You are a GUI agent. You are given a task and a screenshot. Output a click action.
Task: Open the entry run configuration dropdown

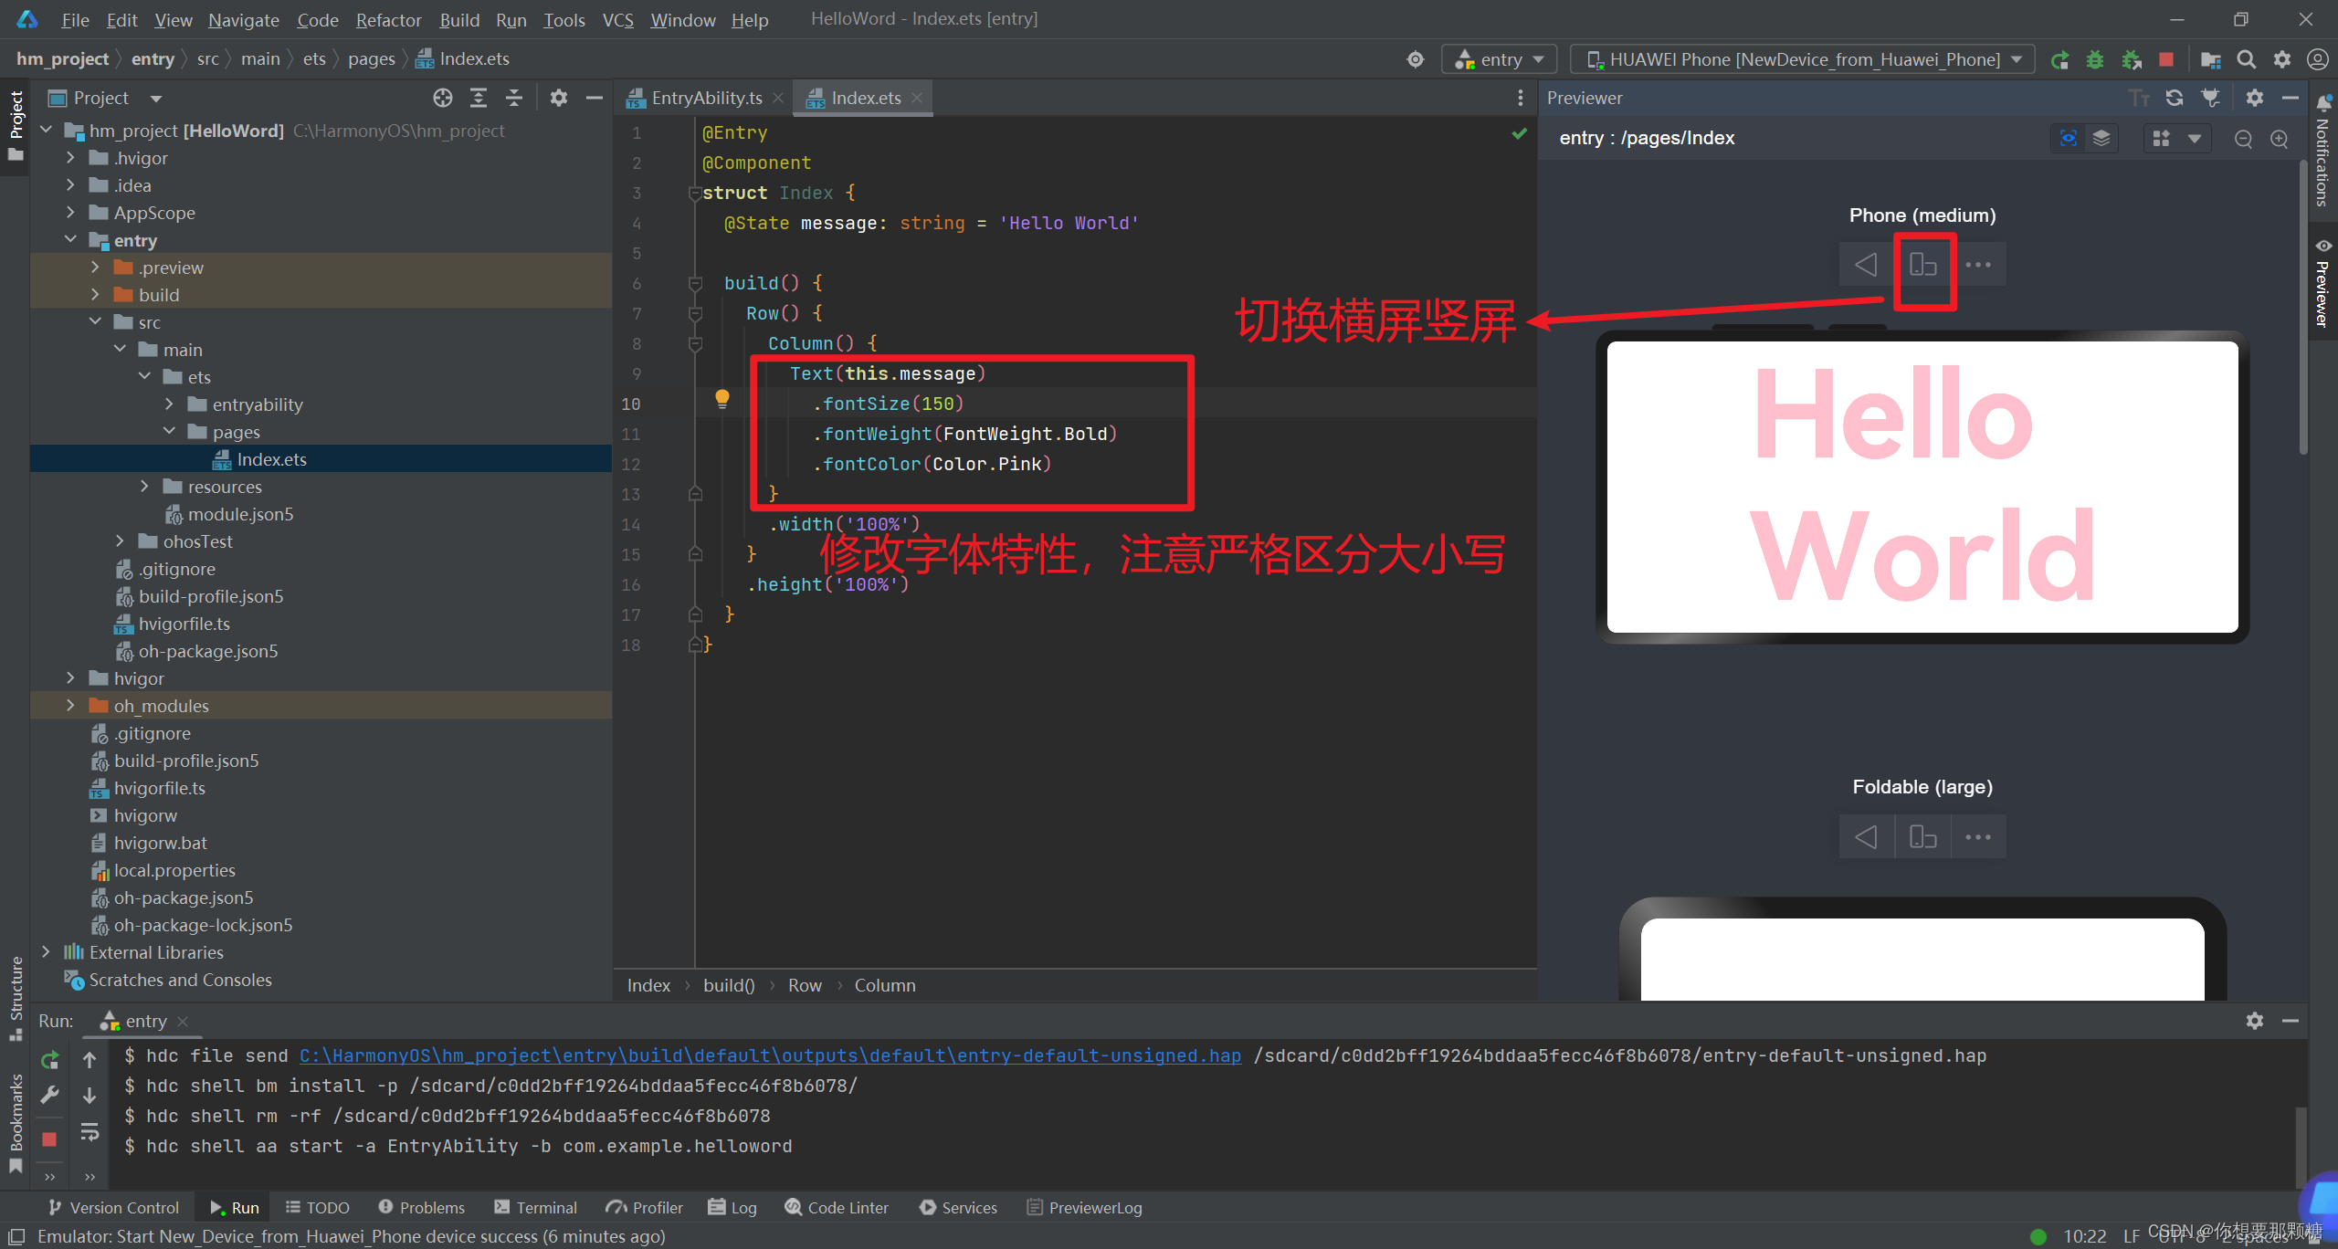click(x=1504, y=59)
